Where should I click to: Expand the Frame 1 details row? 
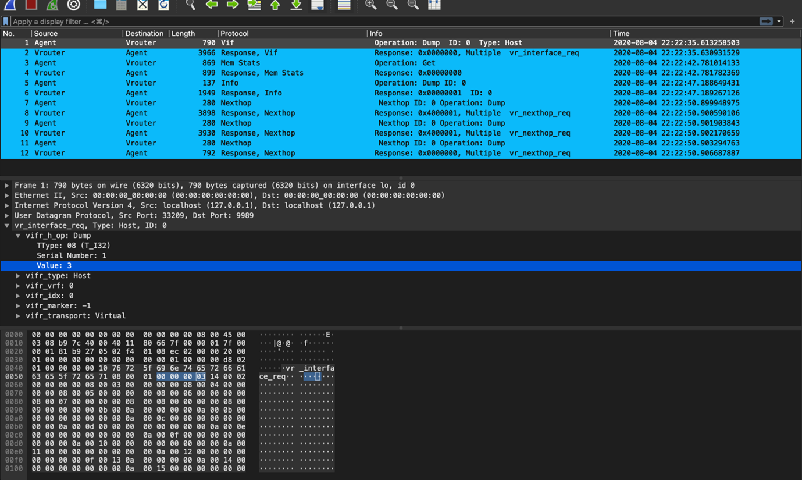[x=7, y=186]
